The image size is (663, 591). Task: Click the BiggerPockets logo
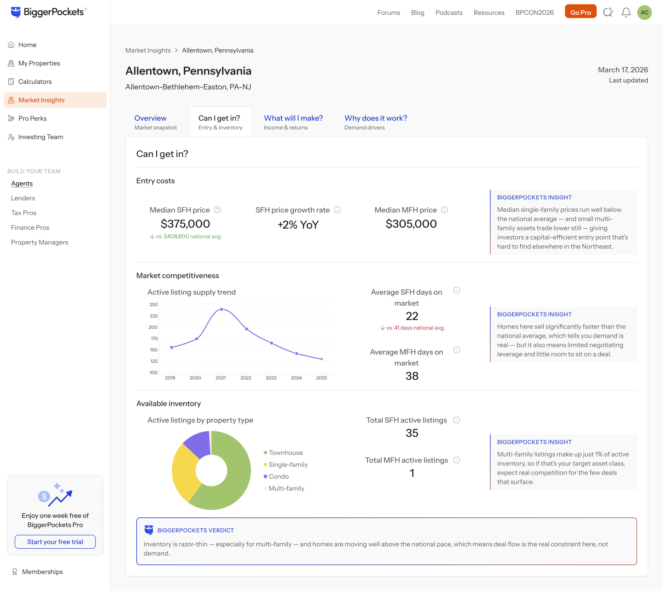click(49, 12)
